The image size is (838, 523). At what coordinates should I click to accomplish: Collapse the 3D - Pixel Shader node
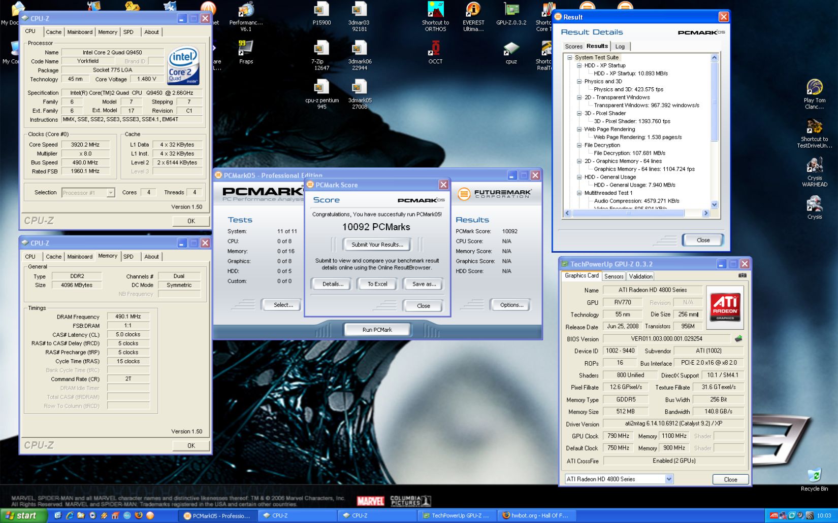click(579, 113)
